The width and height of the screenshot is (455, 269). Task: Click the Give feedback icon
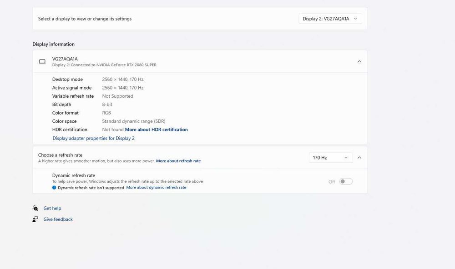(x=35, y=219)
